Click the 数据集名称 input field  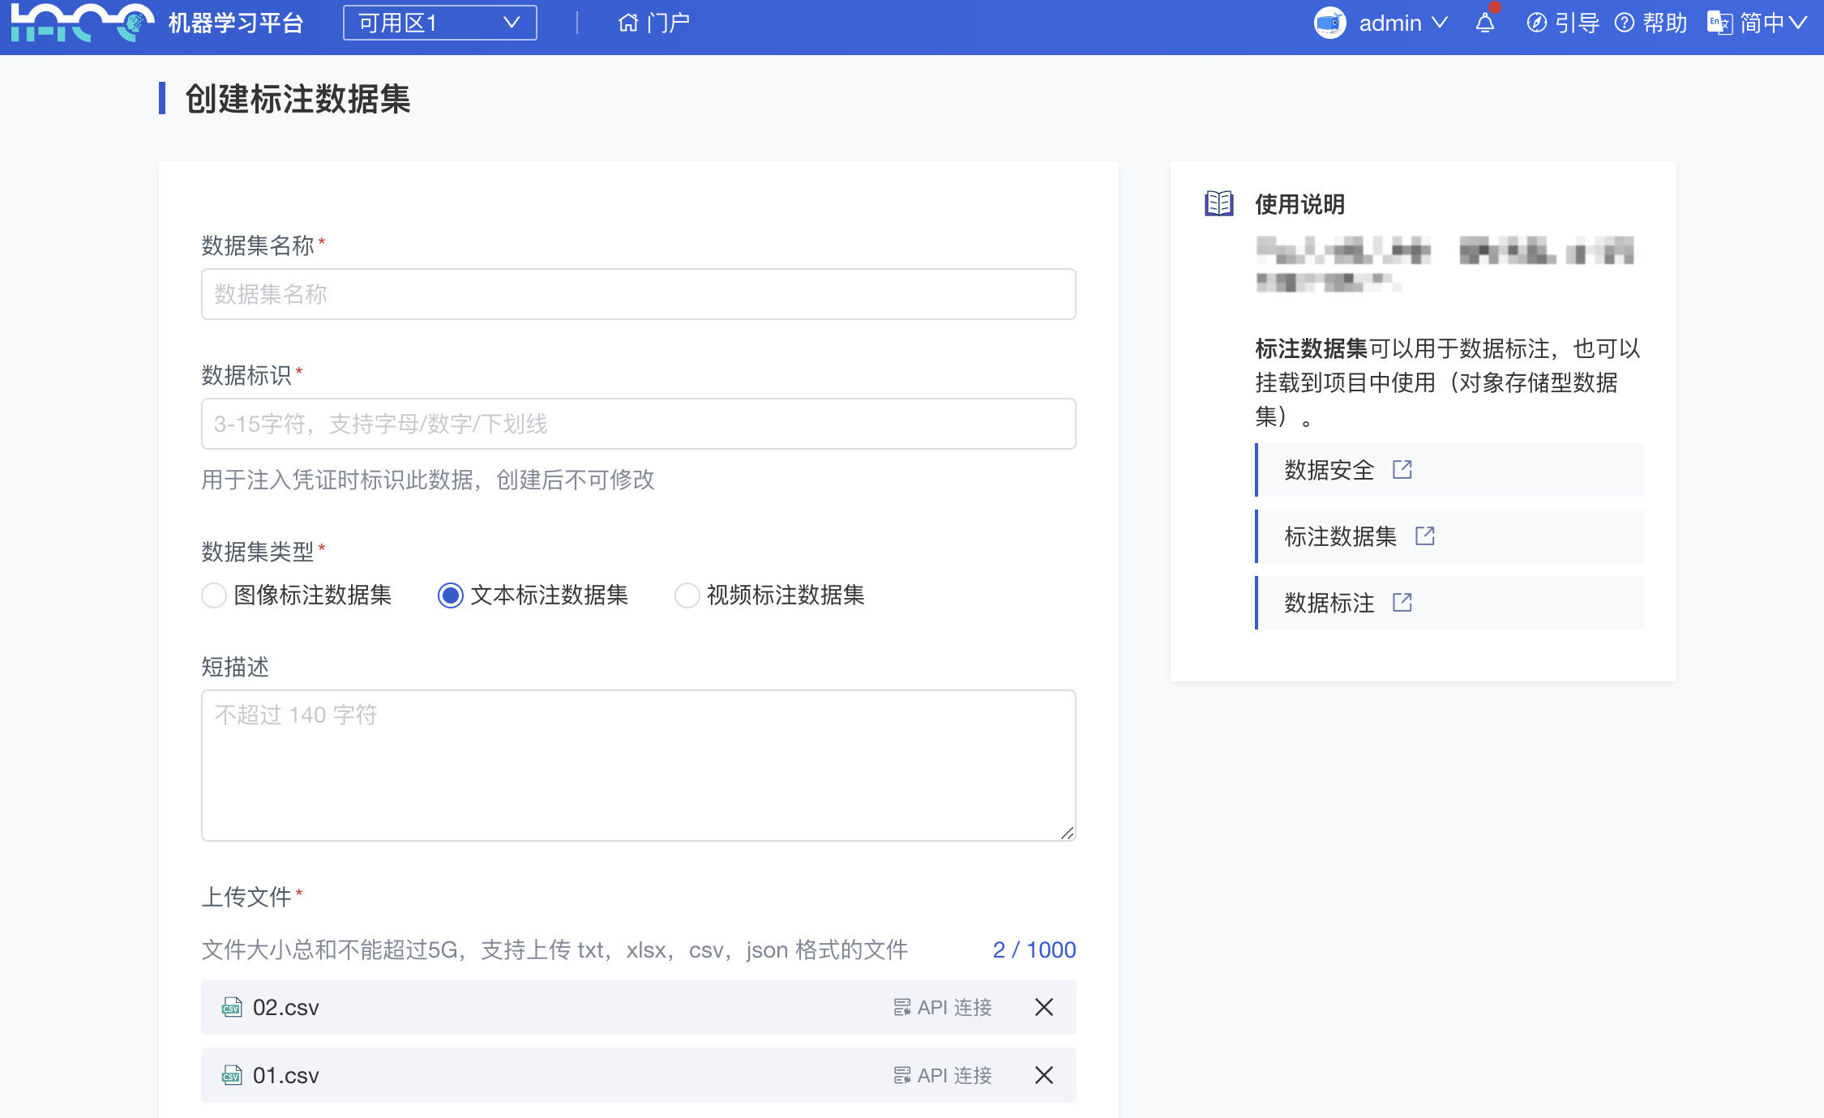638,294
